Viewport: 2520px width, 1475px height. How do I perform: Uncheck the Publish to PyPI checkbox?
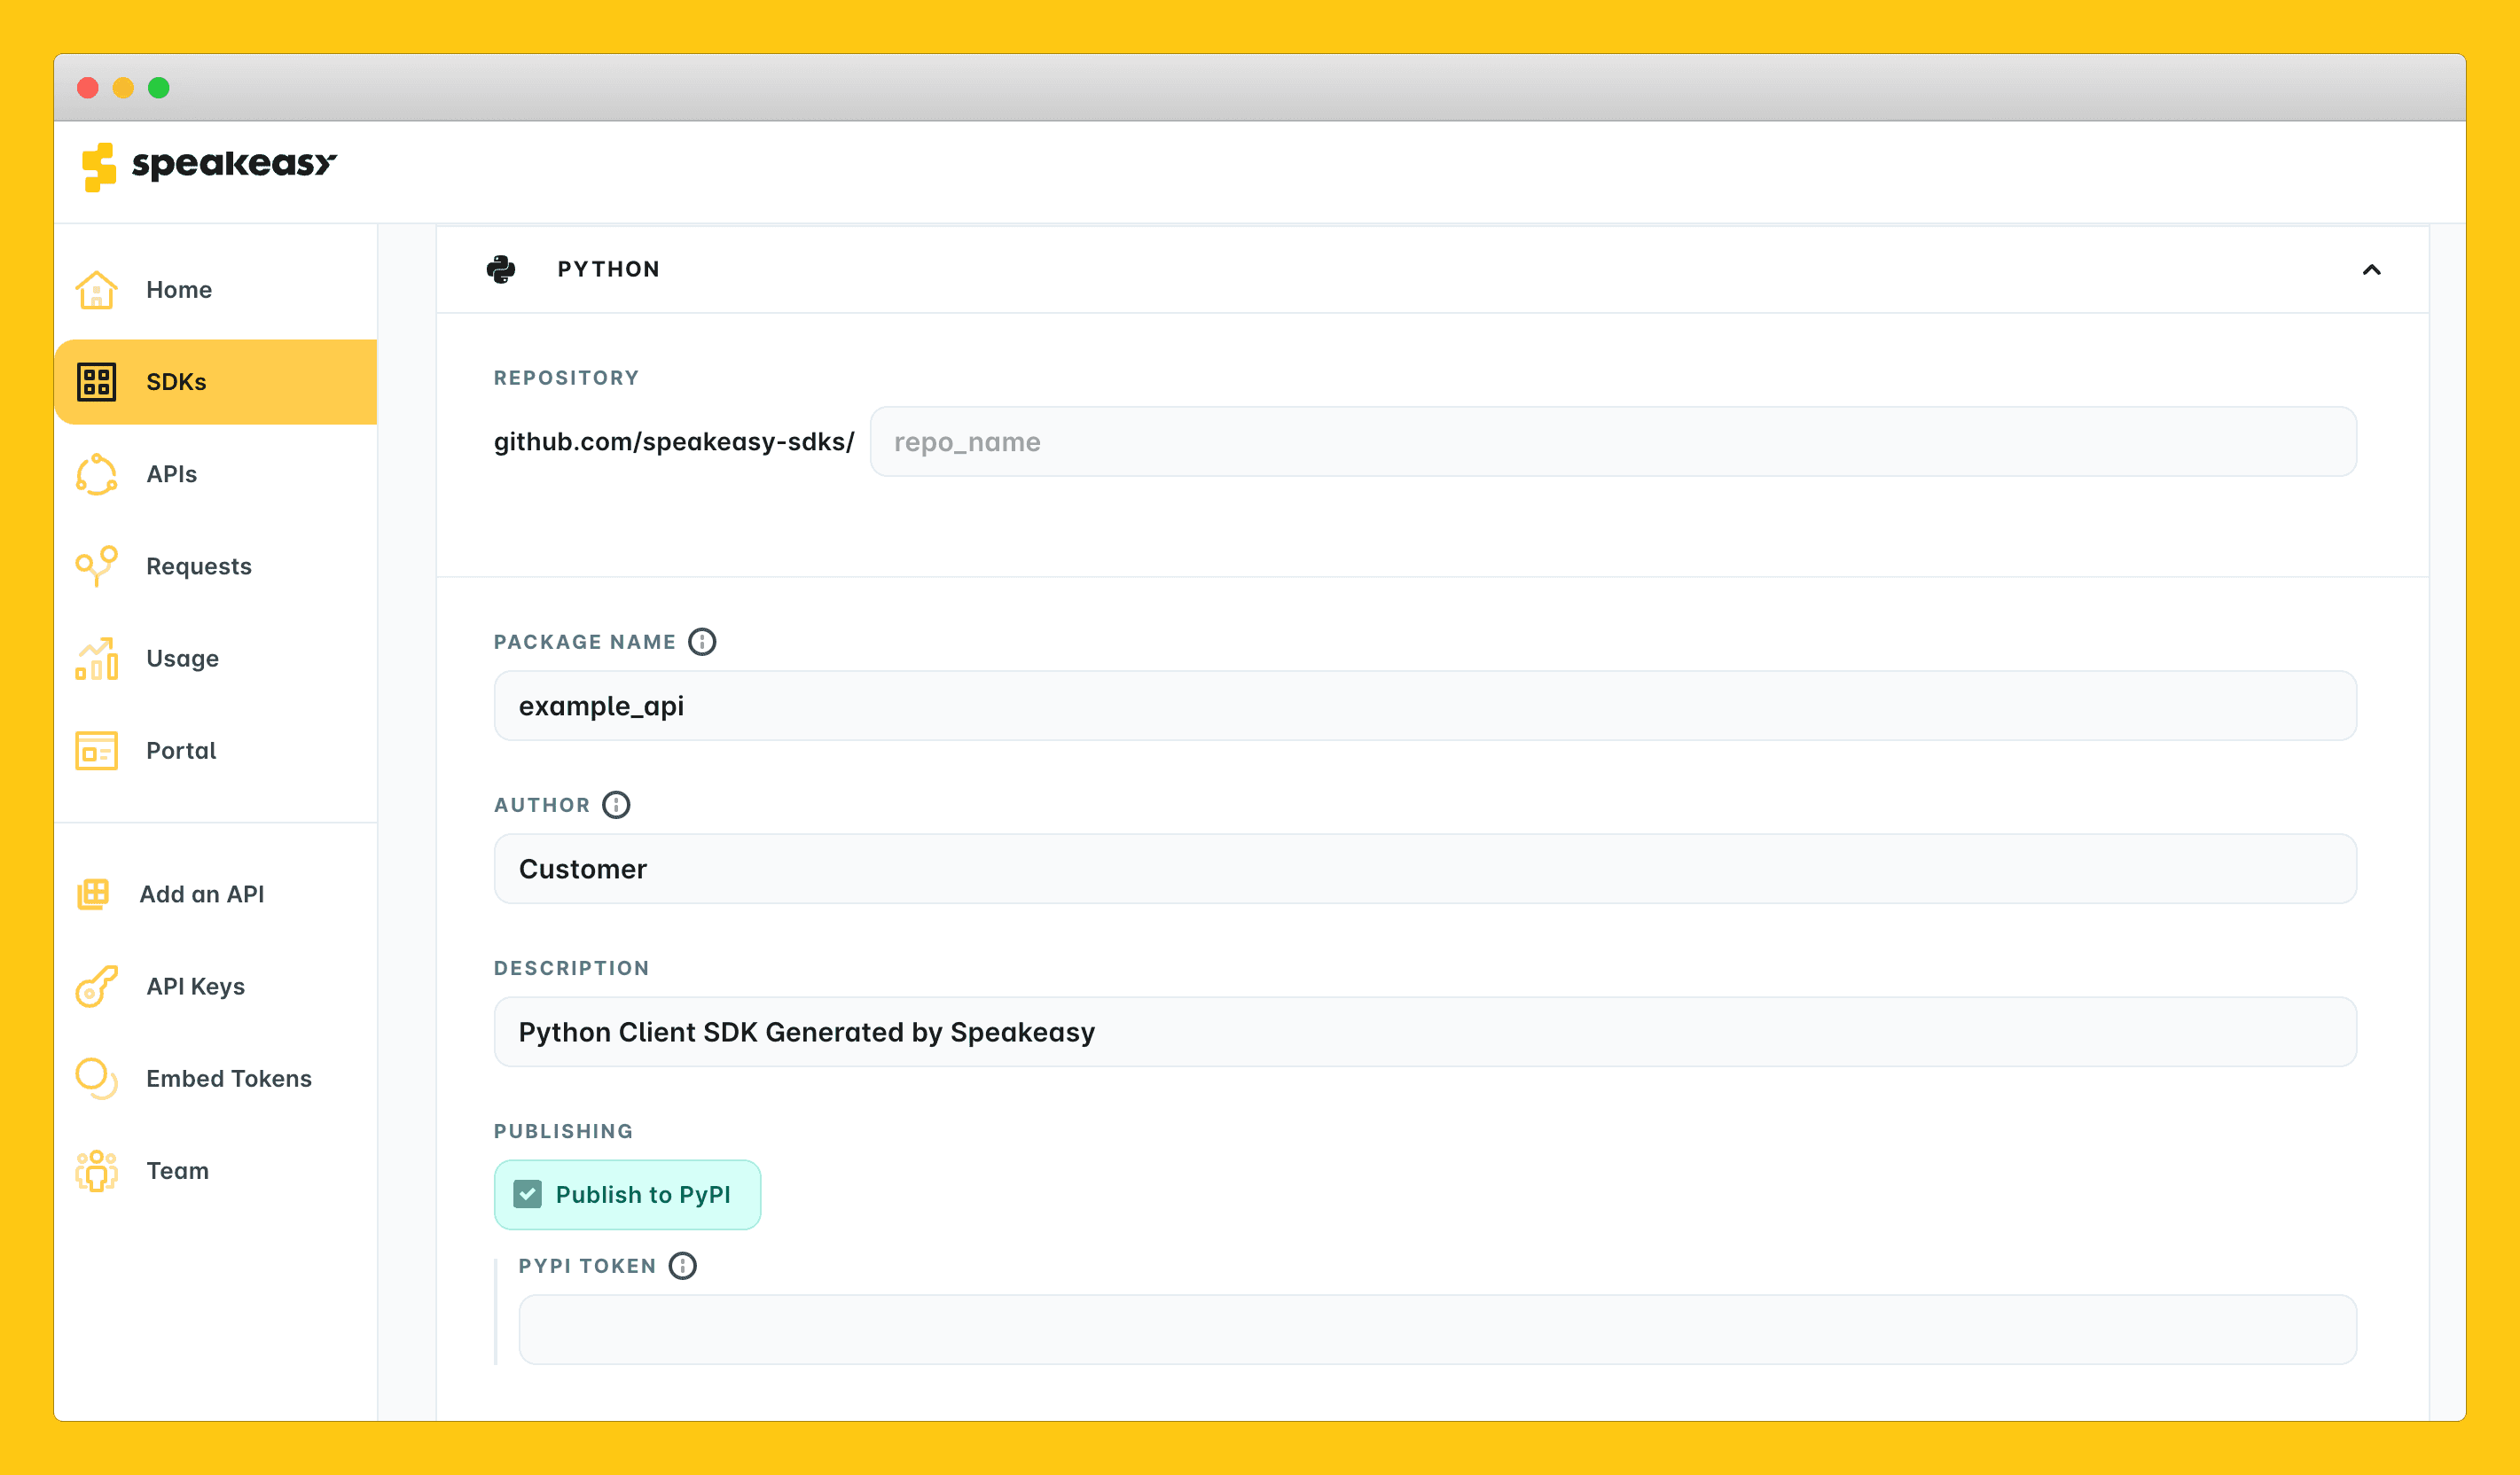click(x=527, y=1194)
